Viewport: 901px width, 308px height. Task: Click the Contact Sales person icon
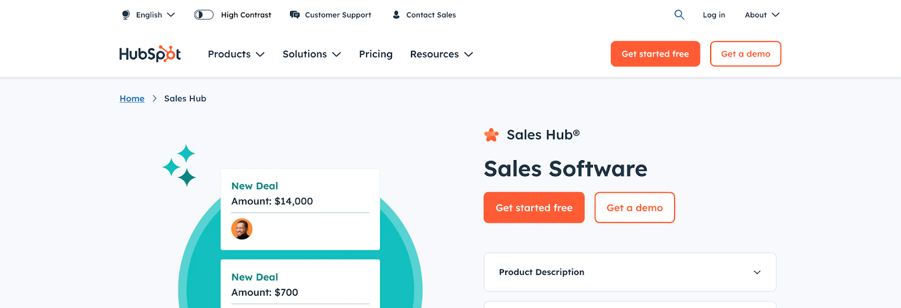[396, 15]
